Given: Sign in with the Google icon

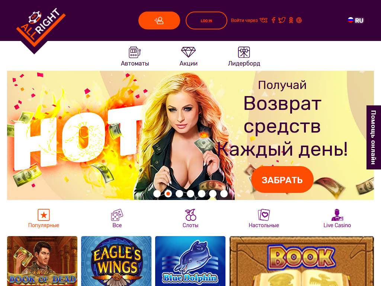Looking at the screenshot, I should tap(299, 20).
